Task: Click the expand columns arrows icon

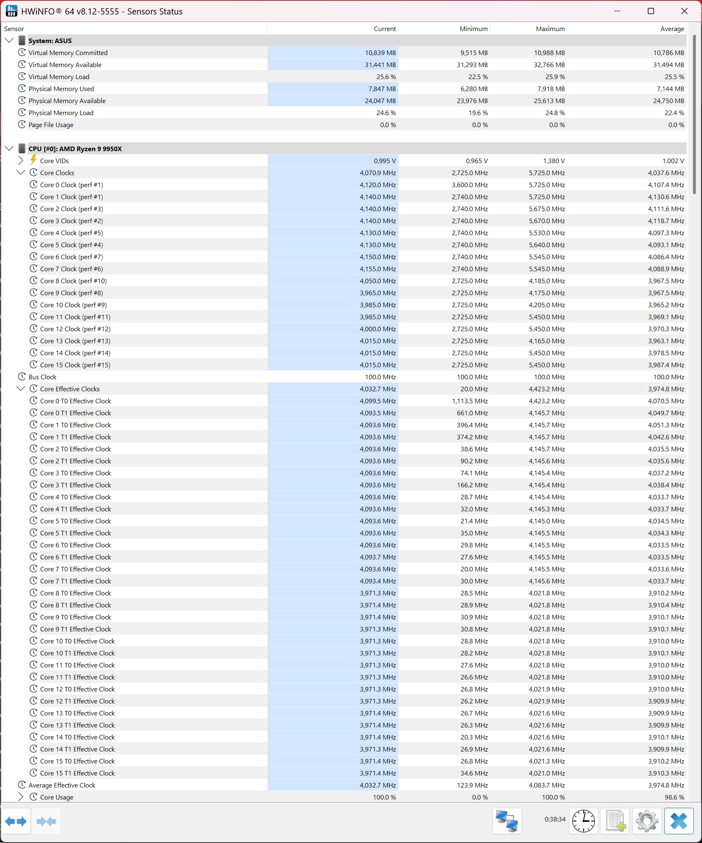Action: coord(16,821)
